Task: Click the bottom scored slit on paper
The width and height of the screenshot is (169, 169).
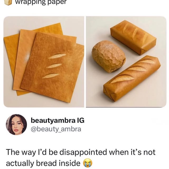Action: pos(50,76)
